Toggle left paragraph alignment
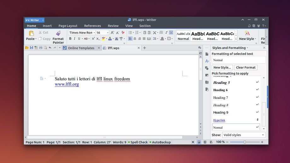 point(130,39)
